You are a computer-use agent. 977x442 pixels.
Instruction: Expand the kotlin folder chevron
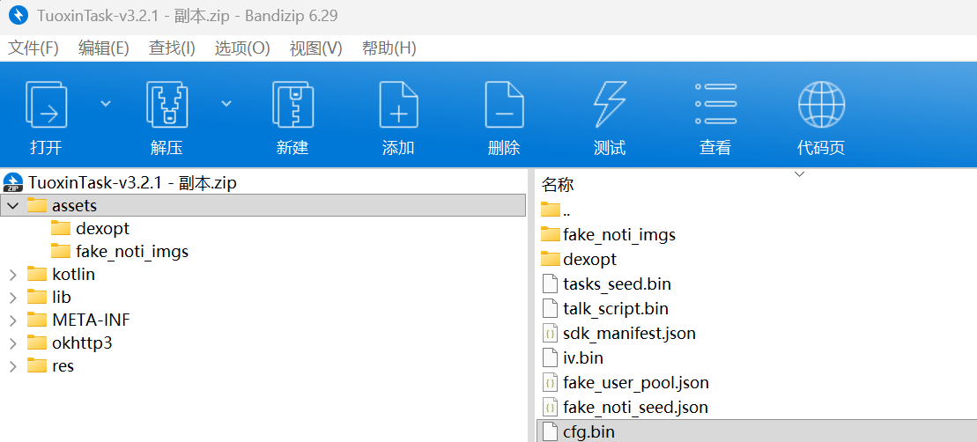[x=12, y=274]
